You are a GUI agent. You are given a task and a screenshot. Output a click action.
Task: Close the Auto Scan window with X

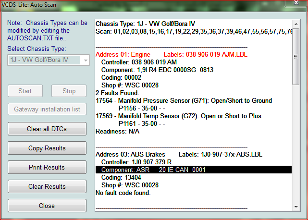pyautogui.click(x=296, y=3)
